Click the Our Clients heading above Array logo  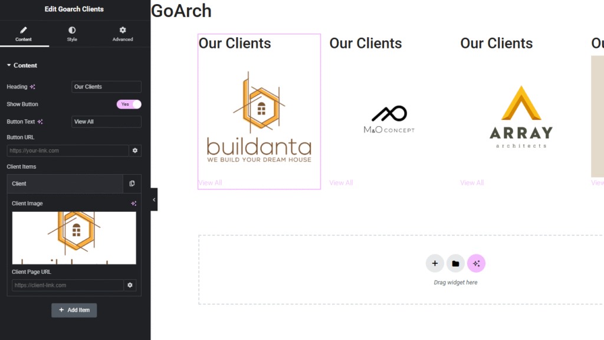tap(497, 43)
